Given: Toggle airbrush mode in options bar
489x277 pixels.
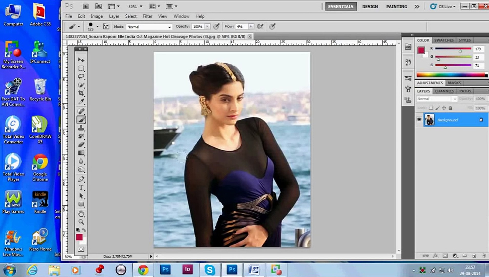Looking at the screenshot, I should 260,26.
